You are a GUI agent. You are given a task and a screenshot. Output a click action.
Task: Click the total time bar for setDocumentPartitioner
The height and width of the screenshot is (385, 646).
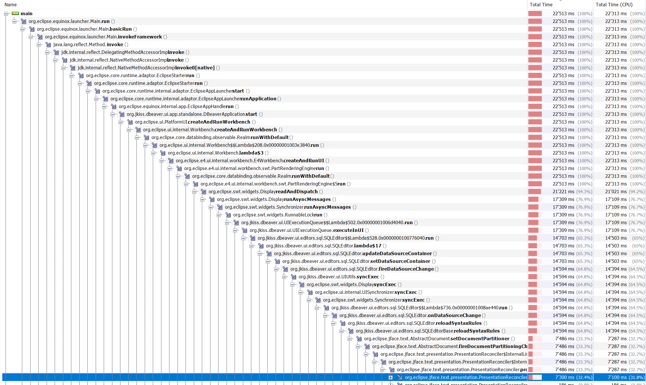pos(535,339)
